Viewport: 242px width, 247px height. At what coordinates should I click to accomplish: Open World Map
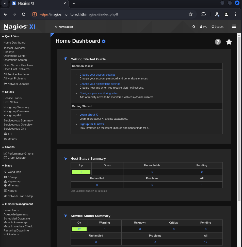[x=12, y=172]
